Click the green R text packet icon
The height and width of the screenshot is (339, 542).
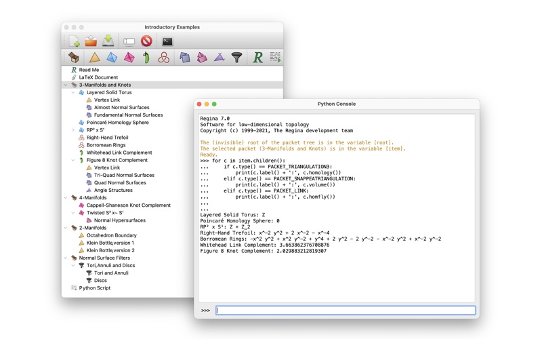click(257, 58)
